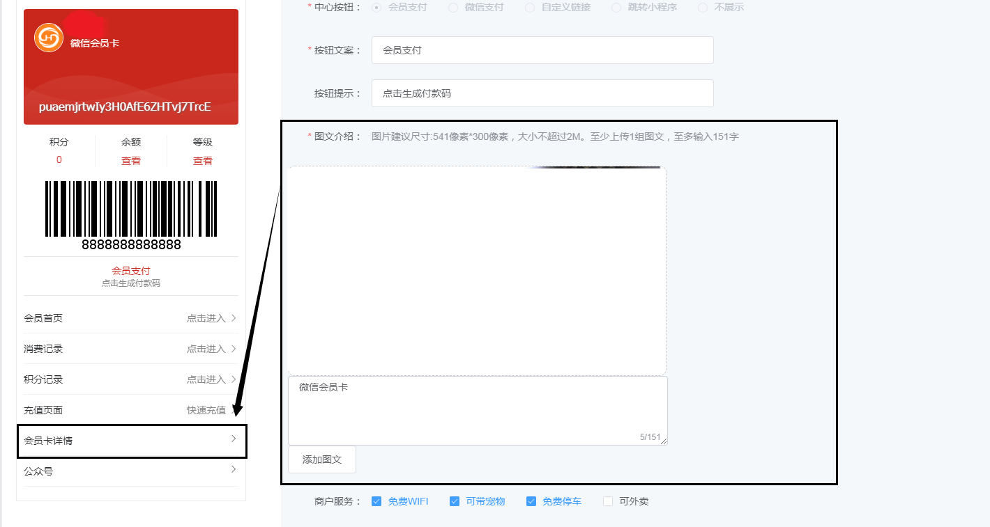Image resolution: width=990 pixels, height=527 pixels.
Task: Open the 消费记录 row chevron arrow
Action: pos(234,349)
